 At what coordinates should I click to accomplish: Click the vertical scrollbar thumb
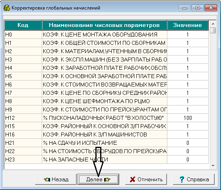point(213,30)
